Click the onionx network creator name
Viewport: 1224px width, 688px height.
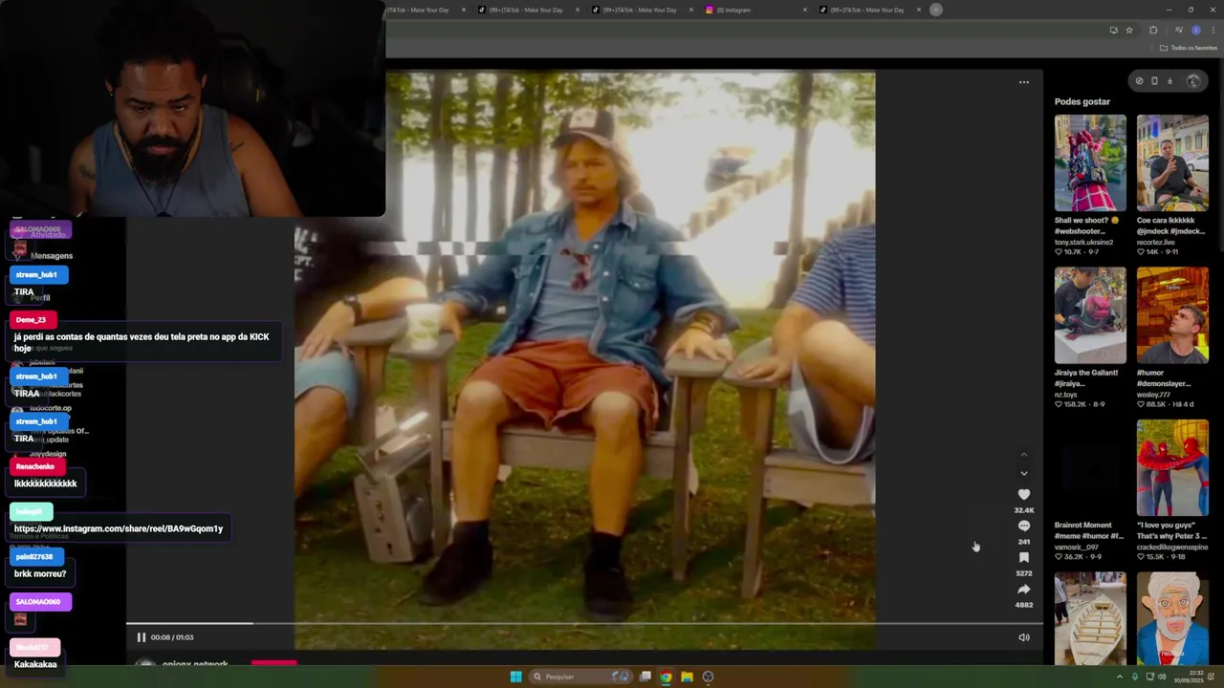[195, 664]
